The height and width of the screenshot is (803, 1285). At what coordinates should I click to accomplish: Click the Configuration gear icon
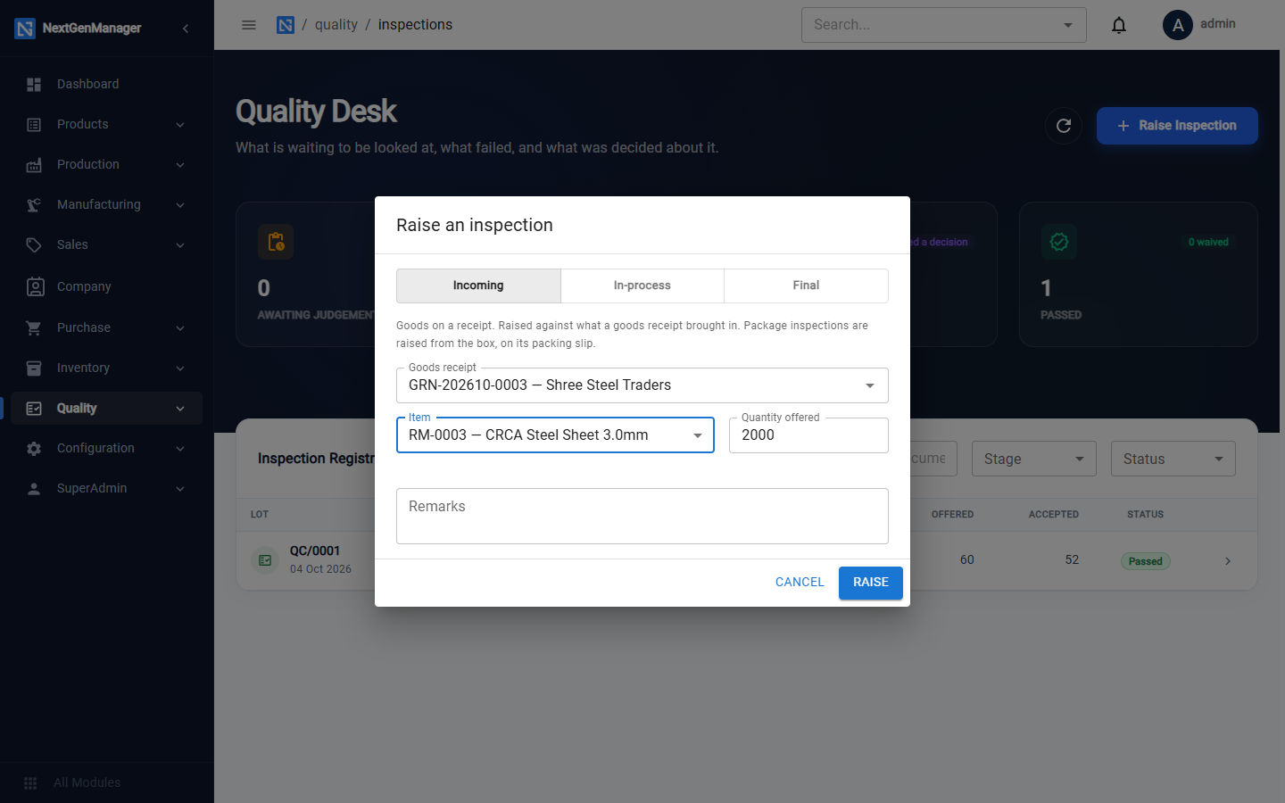pos(34,449)
